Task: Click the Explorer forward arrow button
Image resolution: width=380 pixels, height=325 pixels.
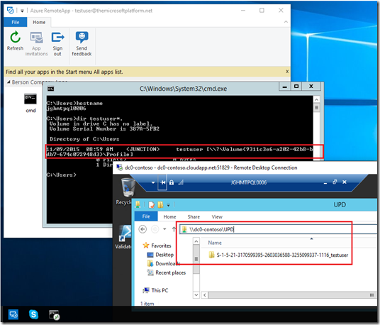Action: pyautogui.click(x=155, y=229)
